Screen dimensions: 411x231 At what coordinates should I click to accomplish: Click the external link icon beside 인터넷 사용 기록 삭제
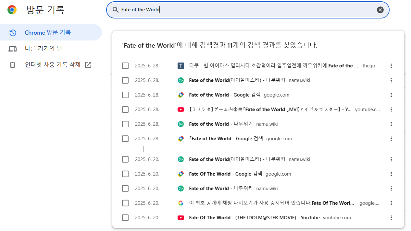(x=88, y=65)
